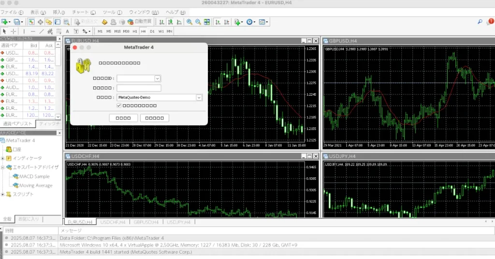The image size is (495, 259).
Task: Click the zoom out magnifier toolbar icon
Action: click(198, 22)
